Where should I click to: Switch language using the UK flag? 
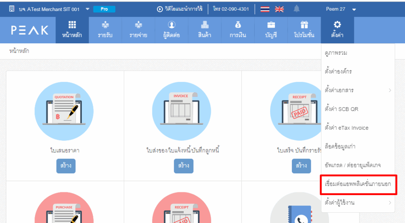point(279,9)
